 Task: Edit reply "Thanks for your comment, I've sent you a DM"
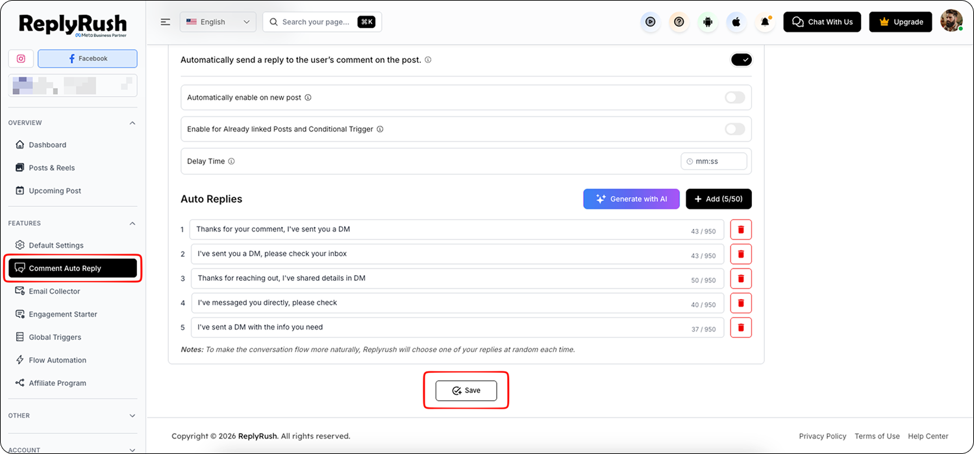point(457,230)
